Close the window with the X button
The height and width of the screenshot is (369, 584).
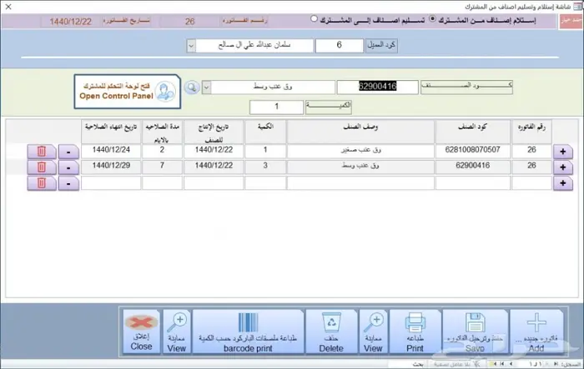pyautogui.click(x=8, y=7)
